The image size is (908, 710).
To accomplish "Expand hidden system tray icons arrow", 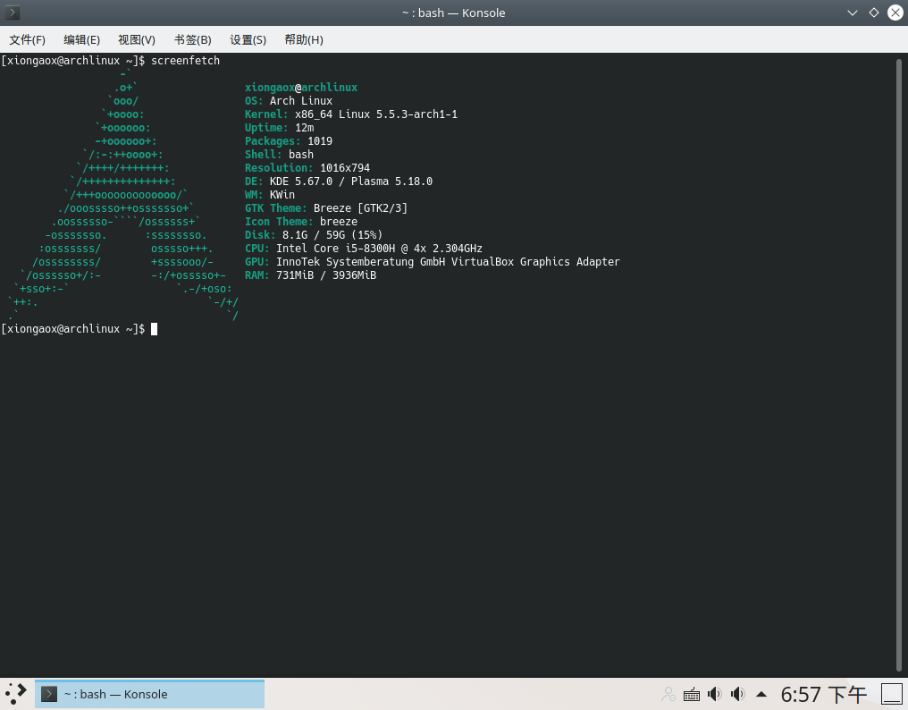I will coord(761,694).
